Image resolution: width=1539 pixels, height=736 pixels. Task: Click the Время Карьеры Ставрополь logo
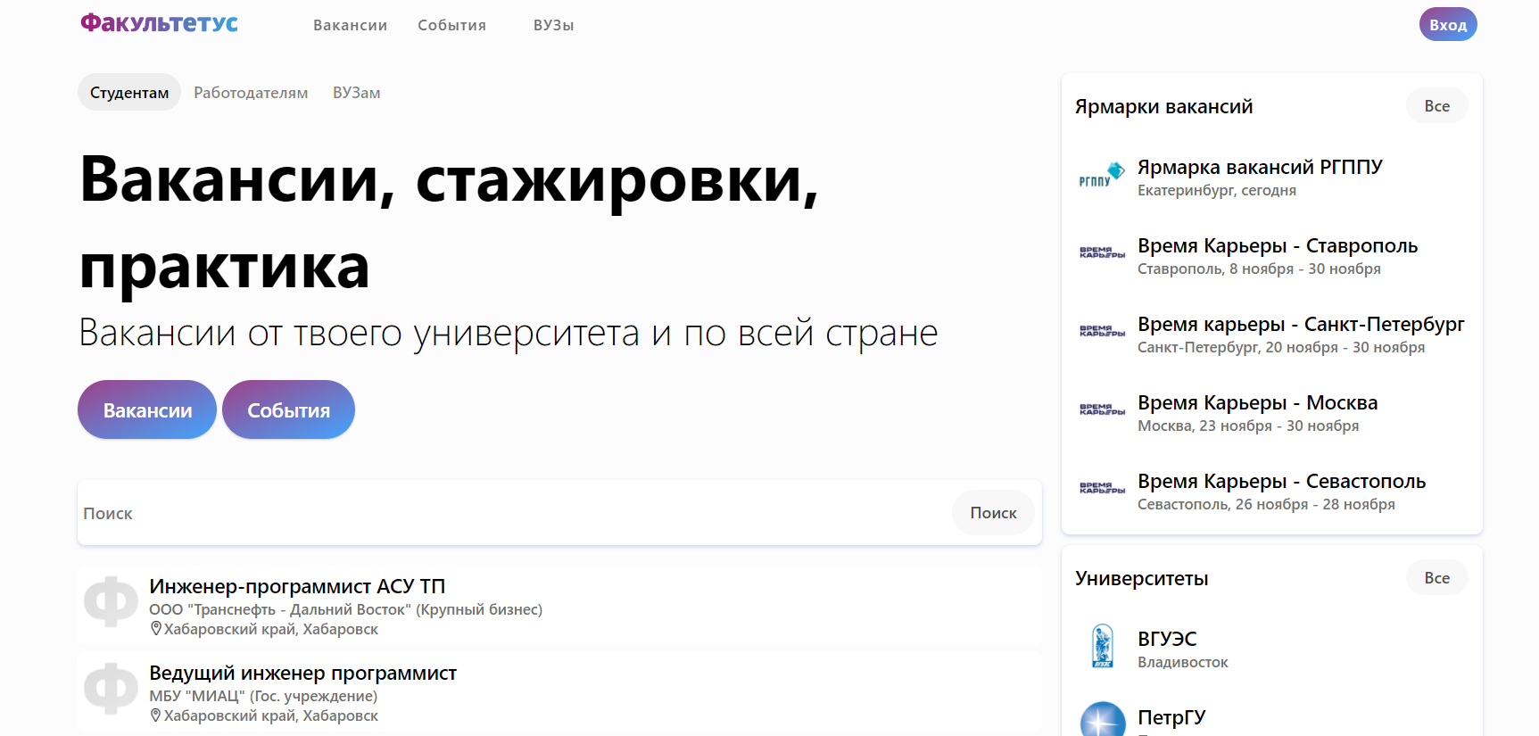(1102, 253)
